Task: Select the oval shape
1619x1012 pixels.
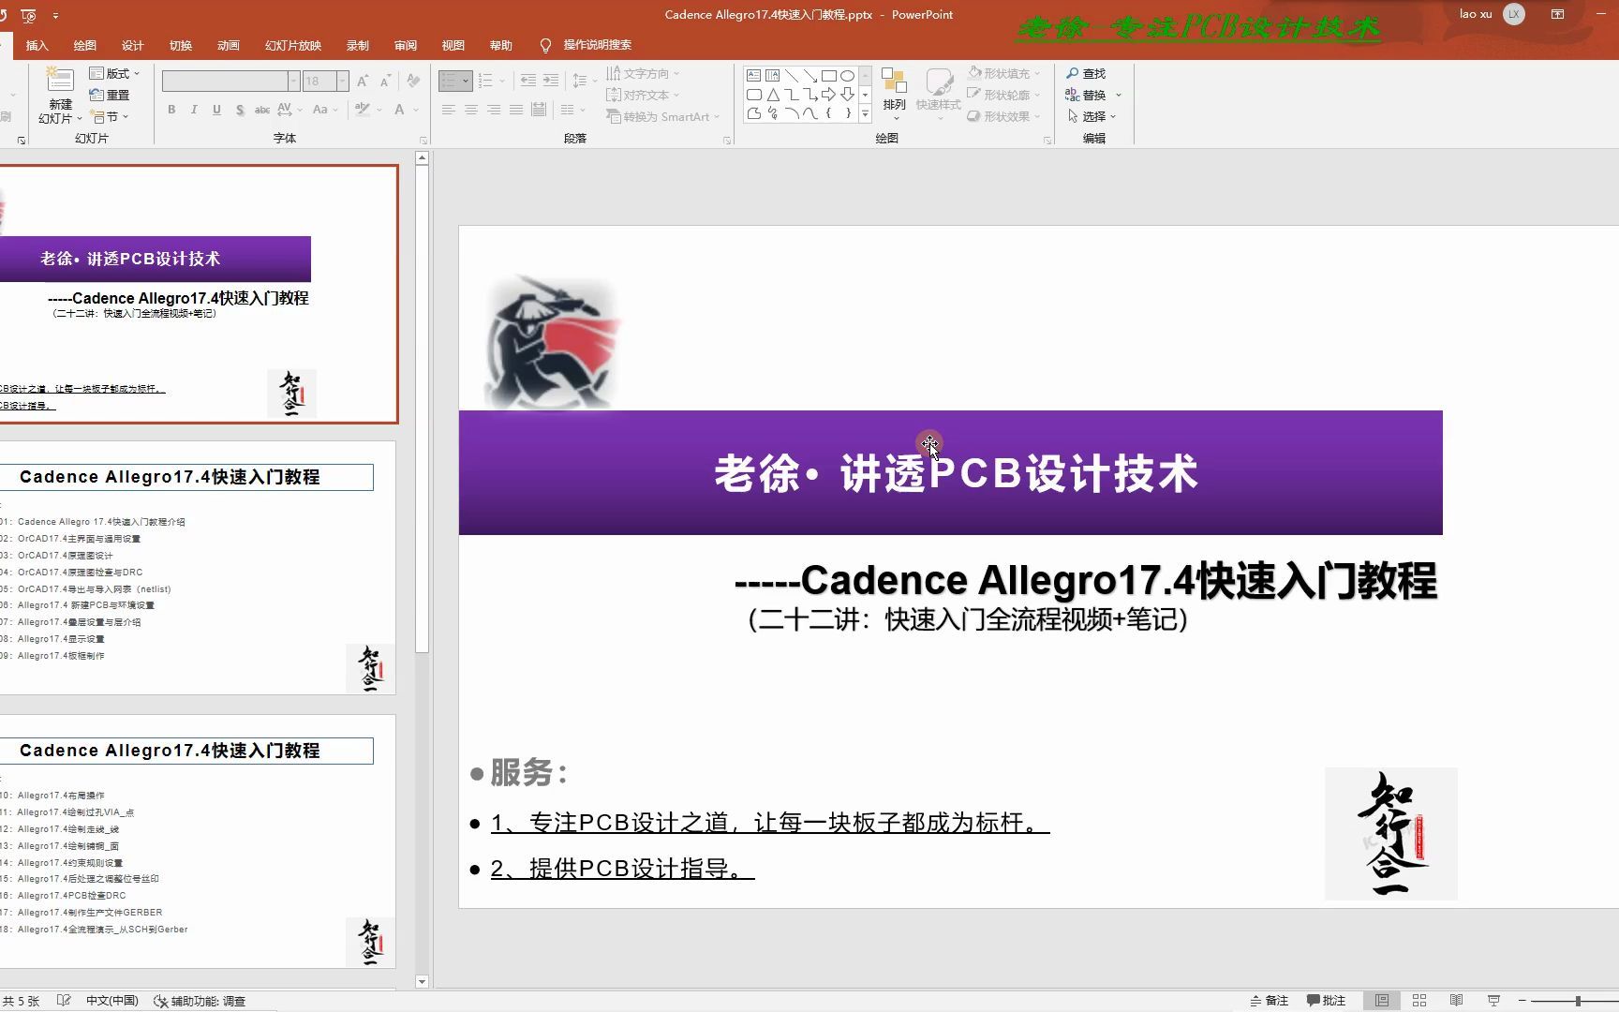Action: point(848,75)
